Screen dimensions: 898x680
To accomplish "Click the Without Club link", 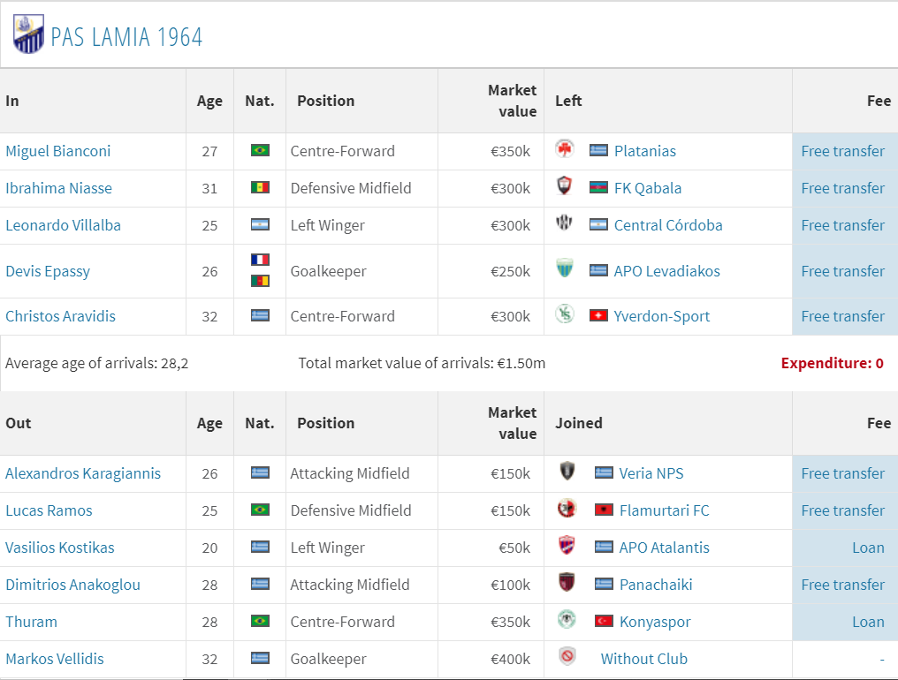I will [x=643, y=659].
